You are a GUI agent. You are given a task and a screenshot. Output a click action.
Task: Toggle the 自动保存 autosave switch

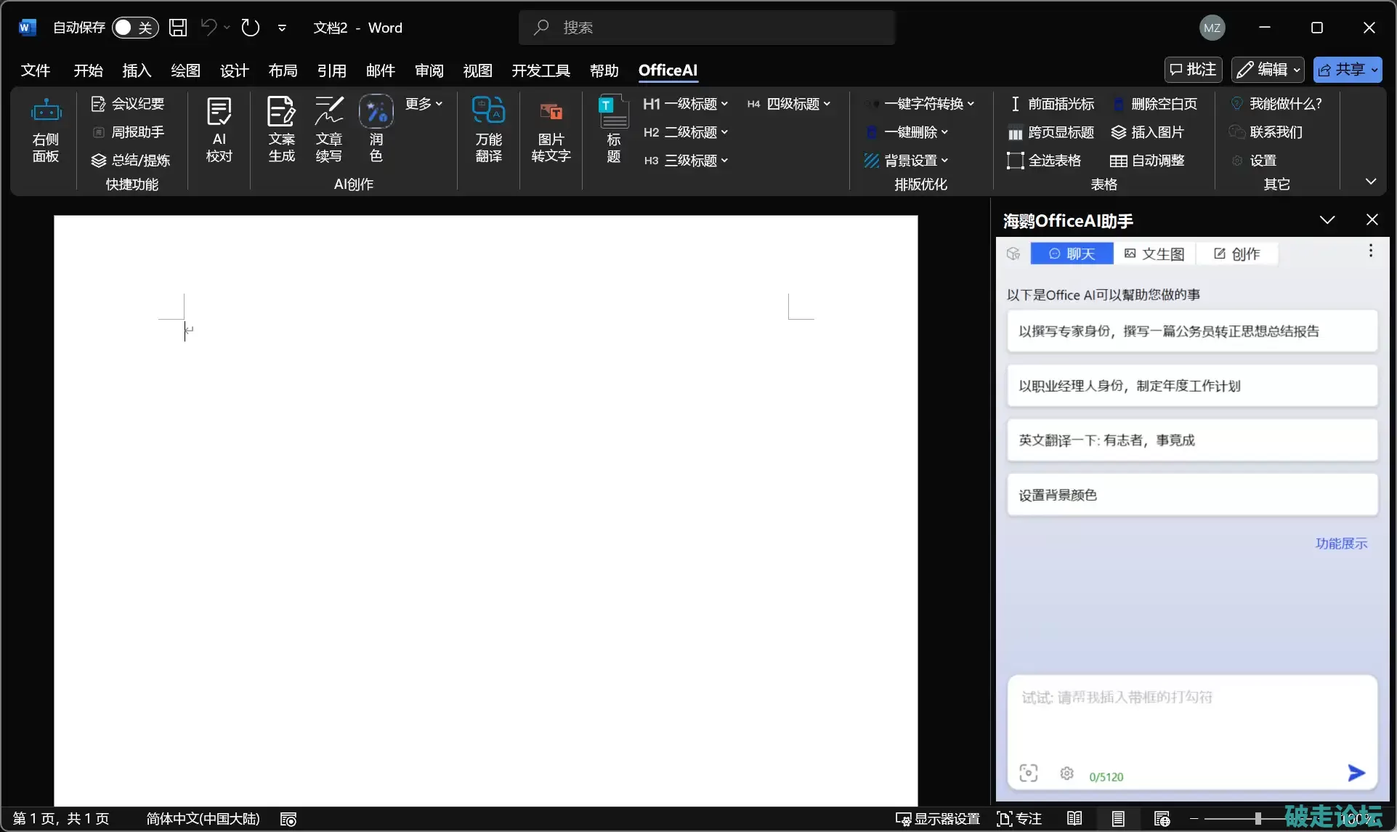tap(134, 28)
